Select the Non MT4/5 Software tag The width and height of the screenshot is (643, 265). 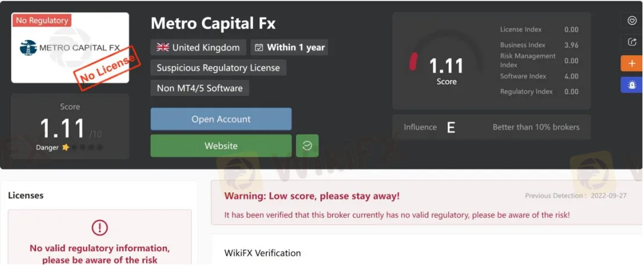(200, 88)
